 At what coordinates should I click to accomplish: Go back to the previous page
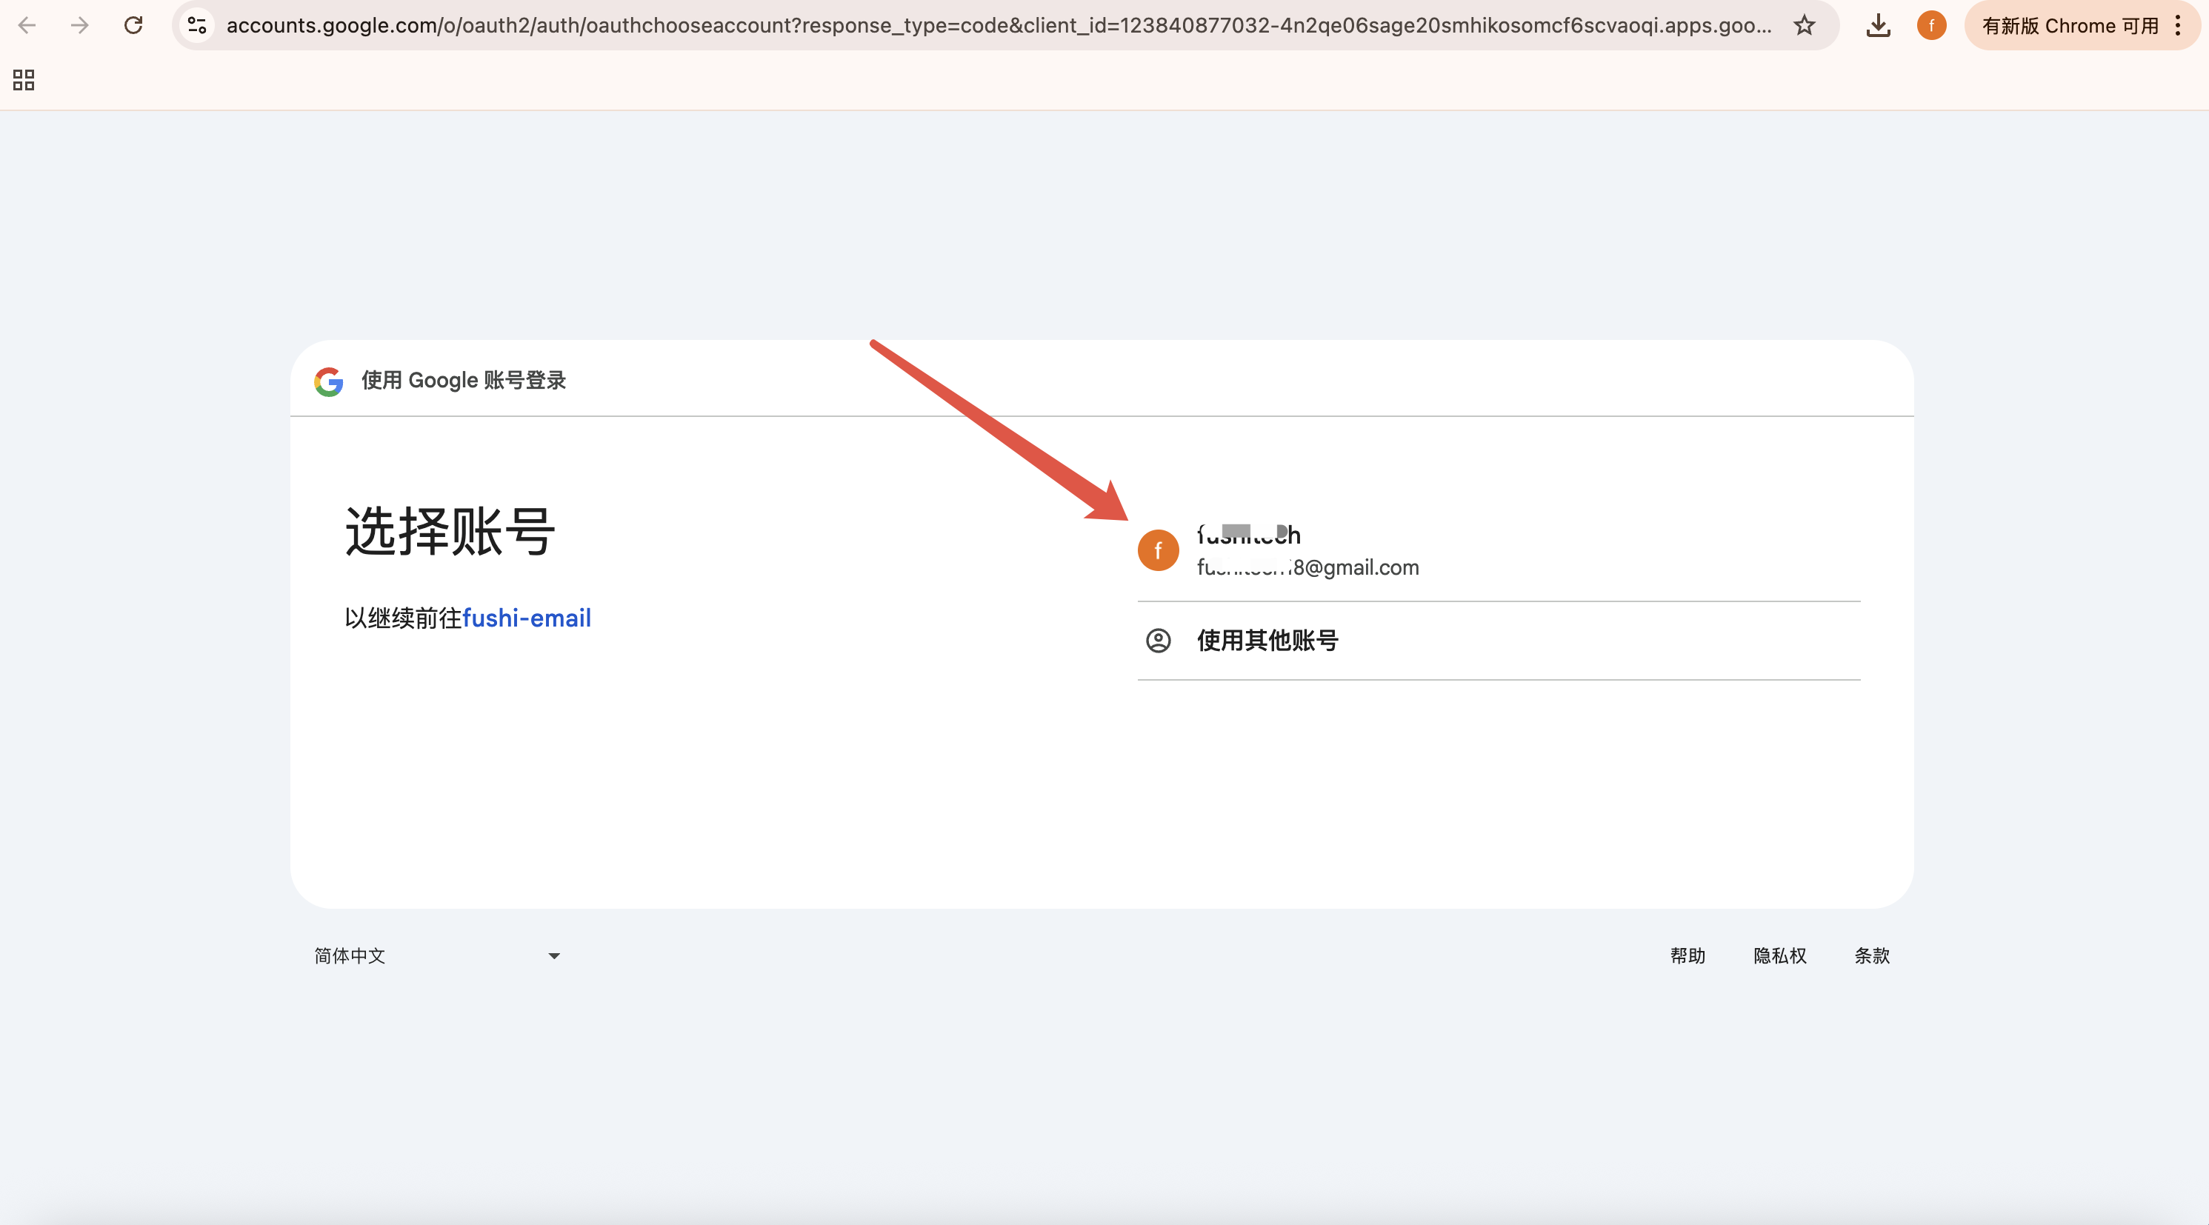click(x=27, y=25)
